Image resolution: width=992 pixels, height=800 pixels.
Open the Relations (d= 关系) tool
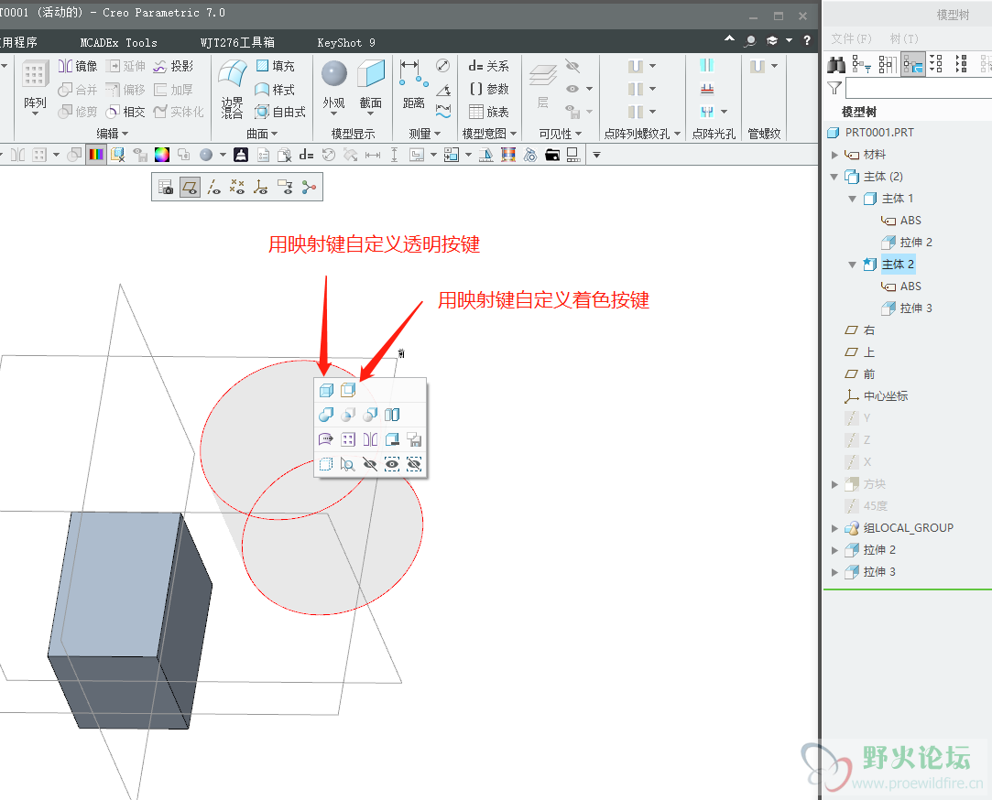[x=488, y=66]
